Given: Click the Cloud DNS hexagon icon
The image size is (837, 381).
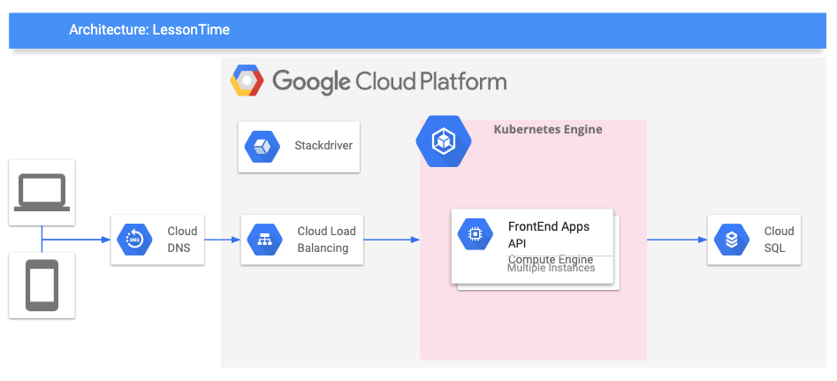Looking at the screenshot, I should (x=134, y=240).
